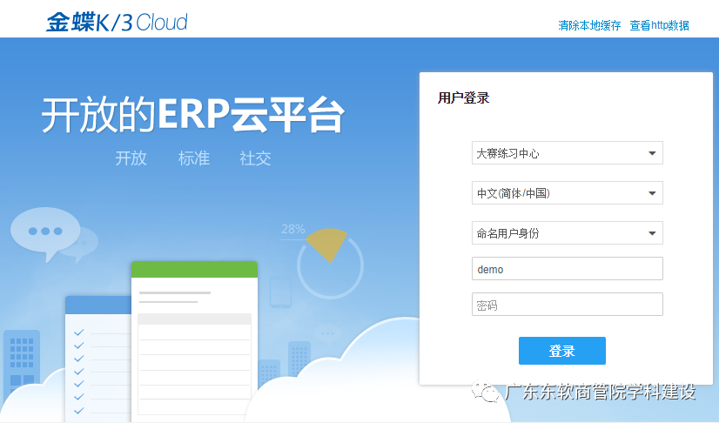The height and width of the screenshot is (423, 719).
Task: Click the 28% label beside the chart
Action: point(292,230)
